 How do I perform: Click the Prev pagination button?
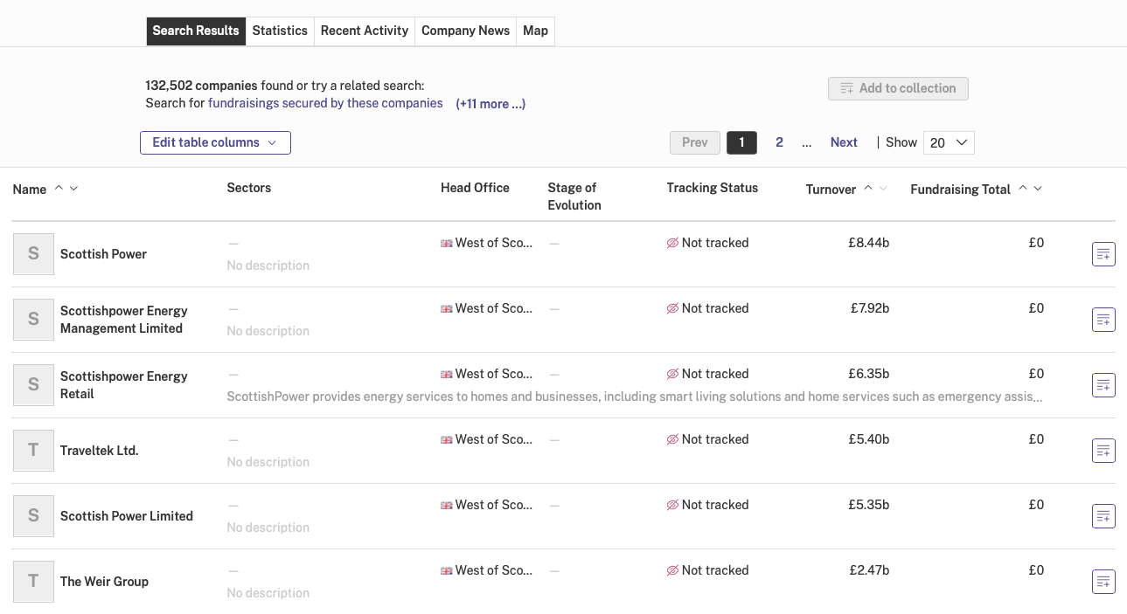point(695,142)
